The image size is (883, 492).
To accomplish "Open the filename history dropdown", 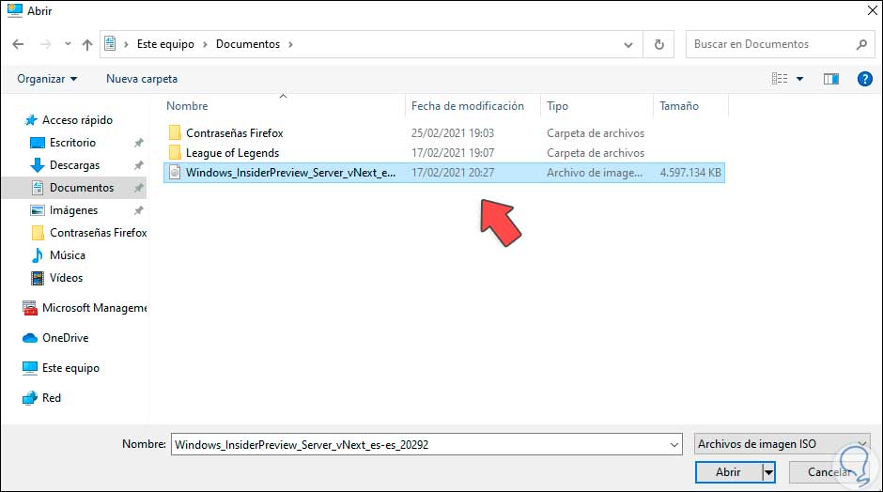I will 674,445.
